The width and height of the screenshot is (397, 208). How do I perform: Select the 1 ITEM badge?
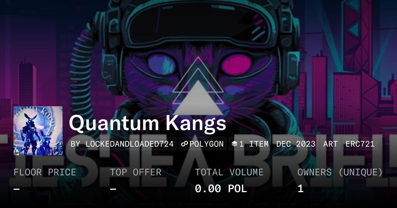250,144
